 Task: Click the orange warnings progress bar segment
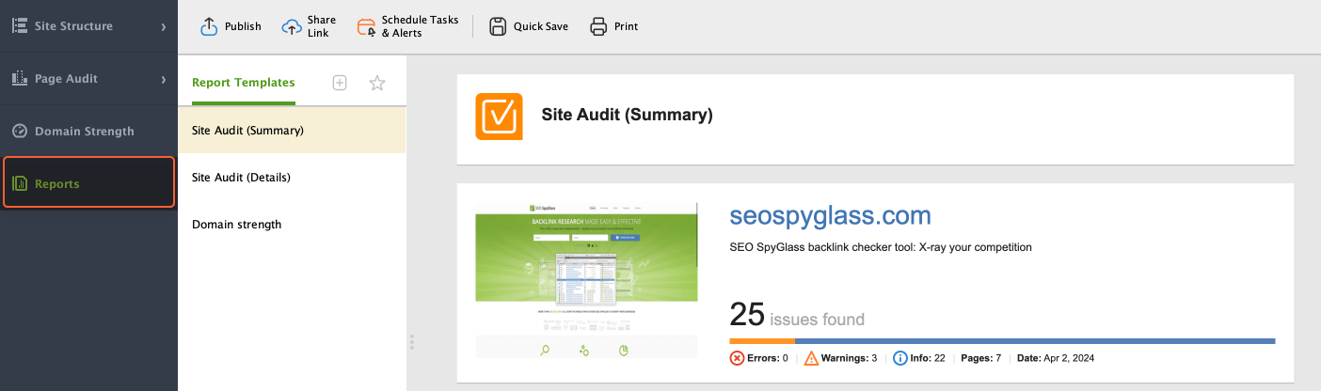pyautogui.click(x=762, y=340)
